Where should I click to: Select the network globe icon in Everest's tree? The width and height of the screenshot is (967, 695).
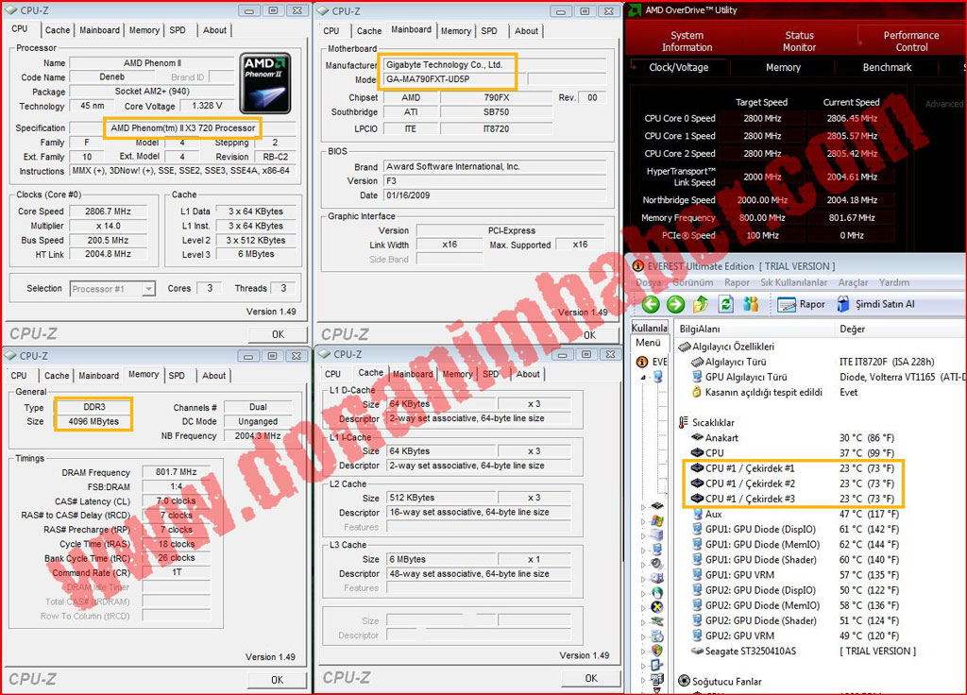click(x=657, y=593)
